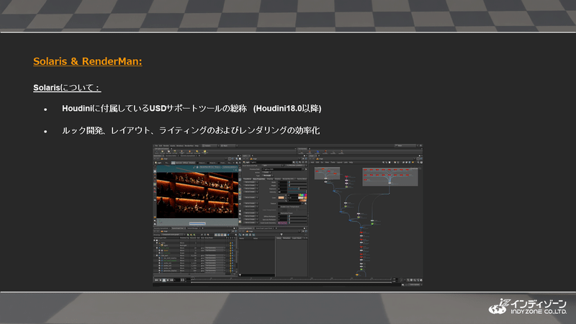Select the glasses_display primitive row
Screen dimensions: 576x324
(194, 271)
